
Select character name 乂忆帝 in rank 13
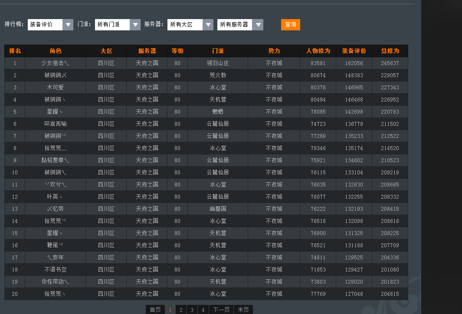pyautogui.click(x=56, y=209)
